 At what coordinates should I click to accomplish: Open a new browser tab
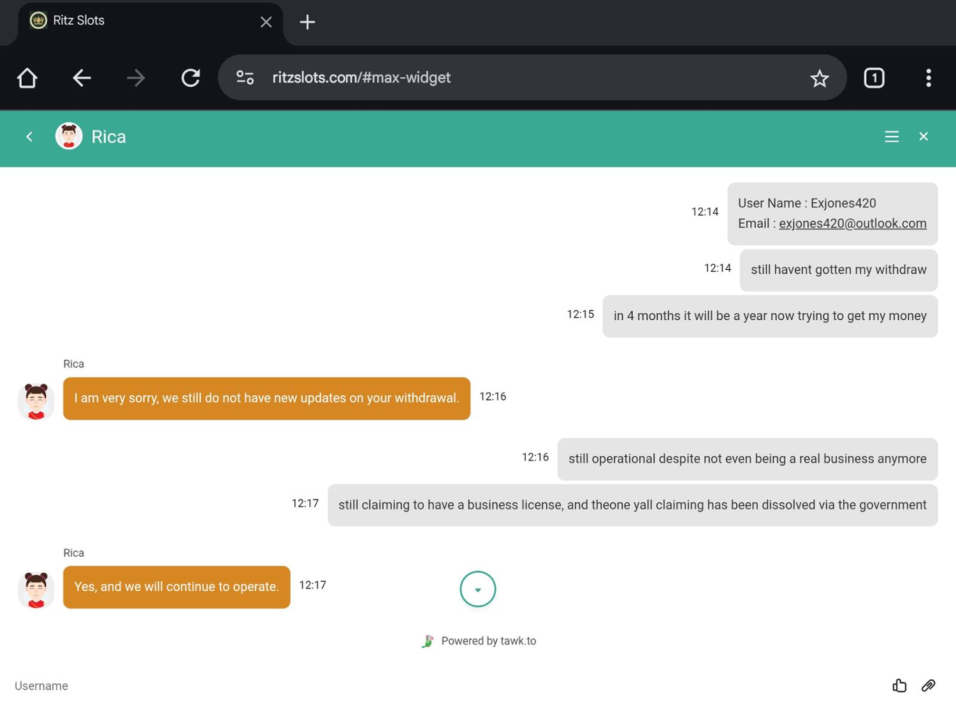click(307, 22)
